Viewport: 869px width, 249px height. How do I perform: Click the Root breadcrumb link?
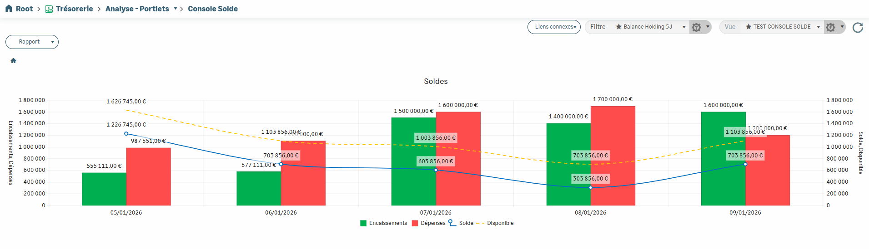click(x=24, y=9)
